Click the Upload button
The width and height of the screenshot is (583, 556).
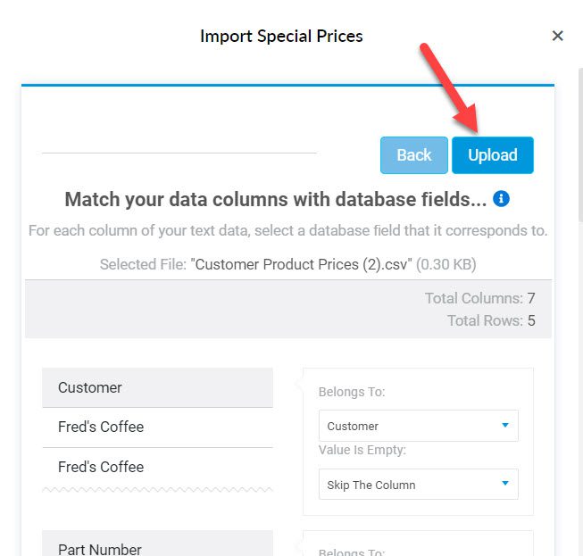coord(493,155)
